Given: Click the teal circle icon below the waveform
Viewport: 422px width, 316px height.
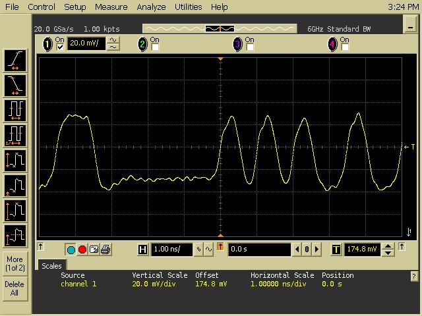Looking at the screenshot, I should 71,250.
